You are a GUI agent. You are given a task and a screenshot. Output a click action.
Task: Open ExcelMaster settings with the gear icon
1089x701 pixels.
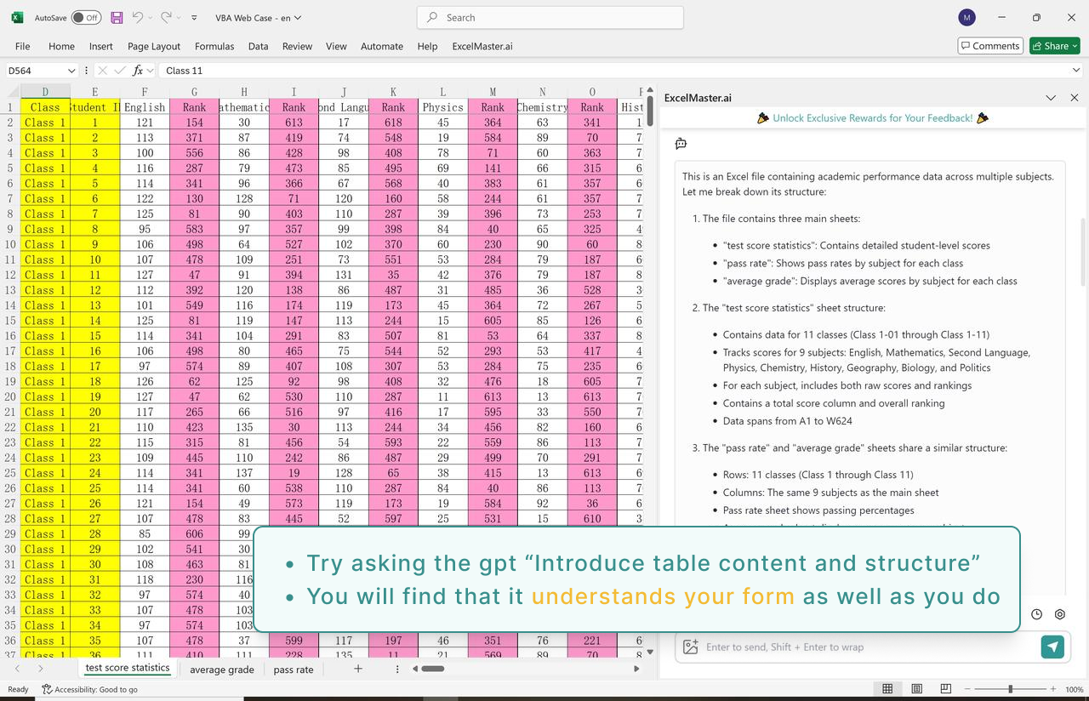pyautogui.click(x=1059, y=614)
